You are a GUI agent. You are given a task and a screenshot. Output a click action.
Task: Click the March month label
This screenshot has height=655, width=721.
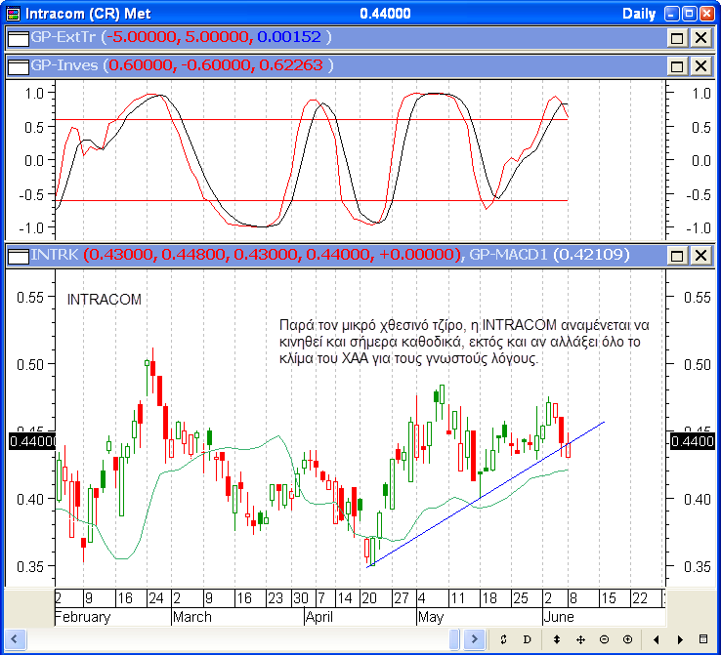tap(192, 617)
